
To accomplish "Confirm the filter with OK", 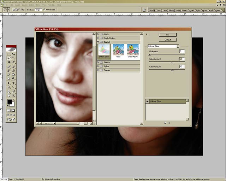I will (x=168, y=35).
